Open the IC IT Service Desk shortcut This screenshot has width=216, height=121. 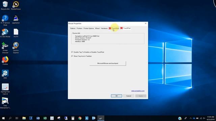[5, 20]
